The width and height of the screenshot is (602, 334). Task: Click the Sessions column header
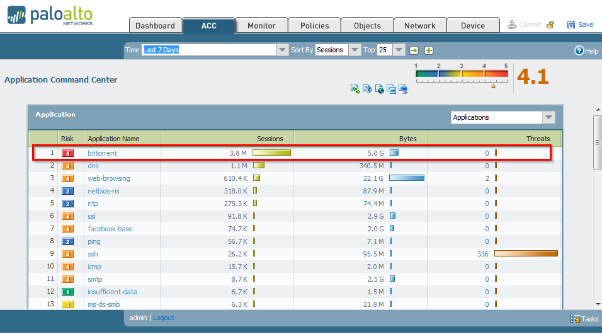pos(270,139)
